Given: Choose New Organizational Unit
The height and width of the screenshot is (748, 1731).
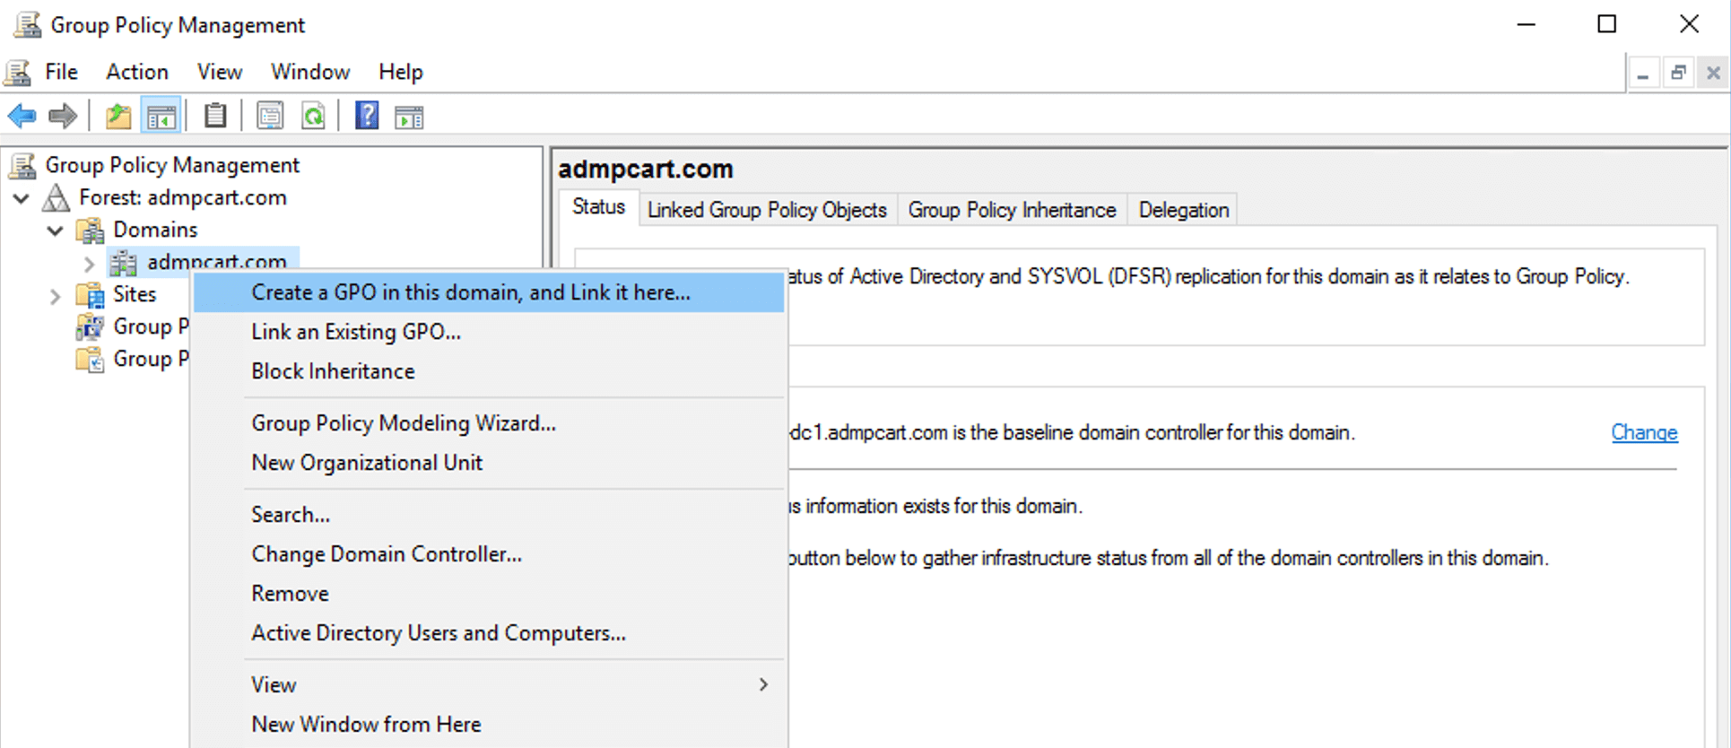Looking at the screenshot, I should 489,463.
